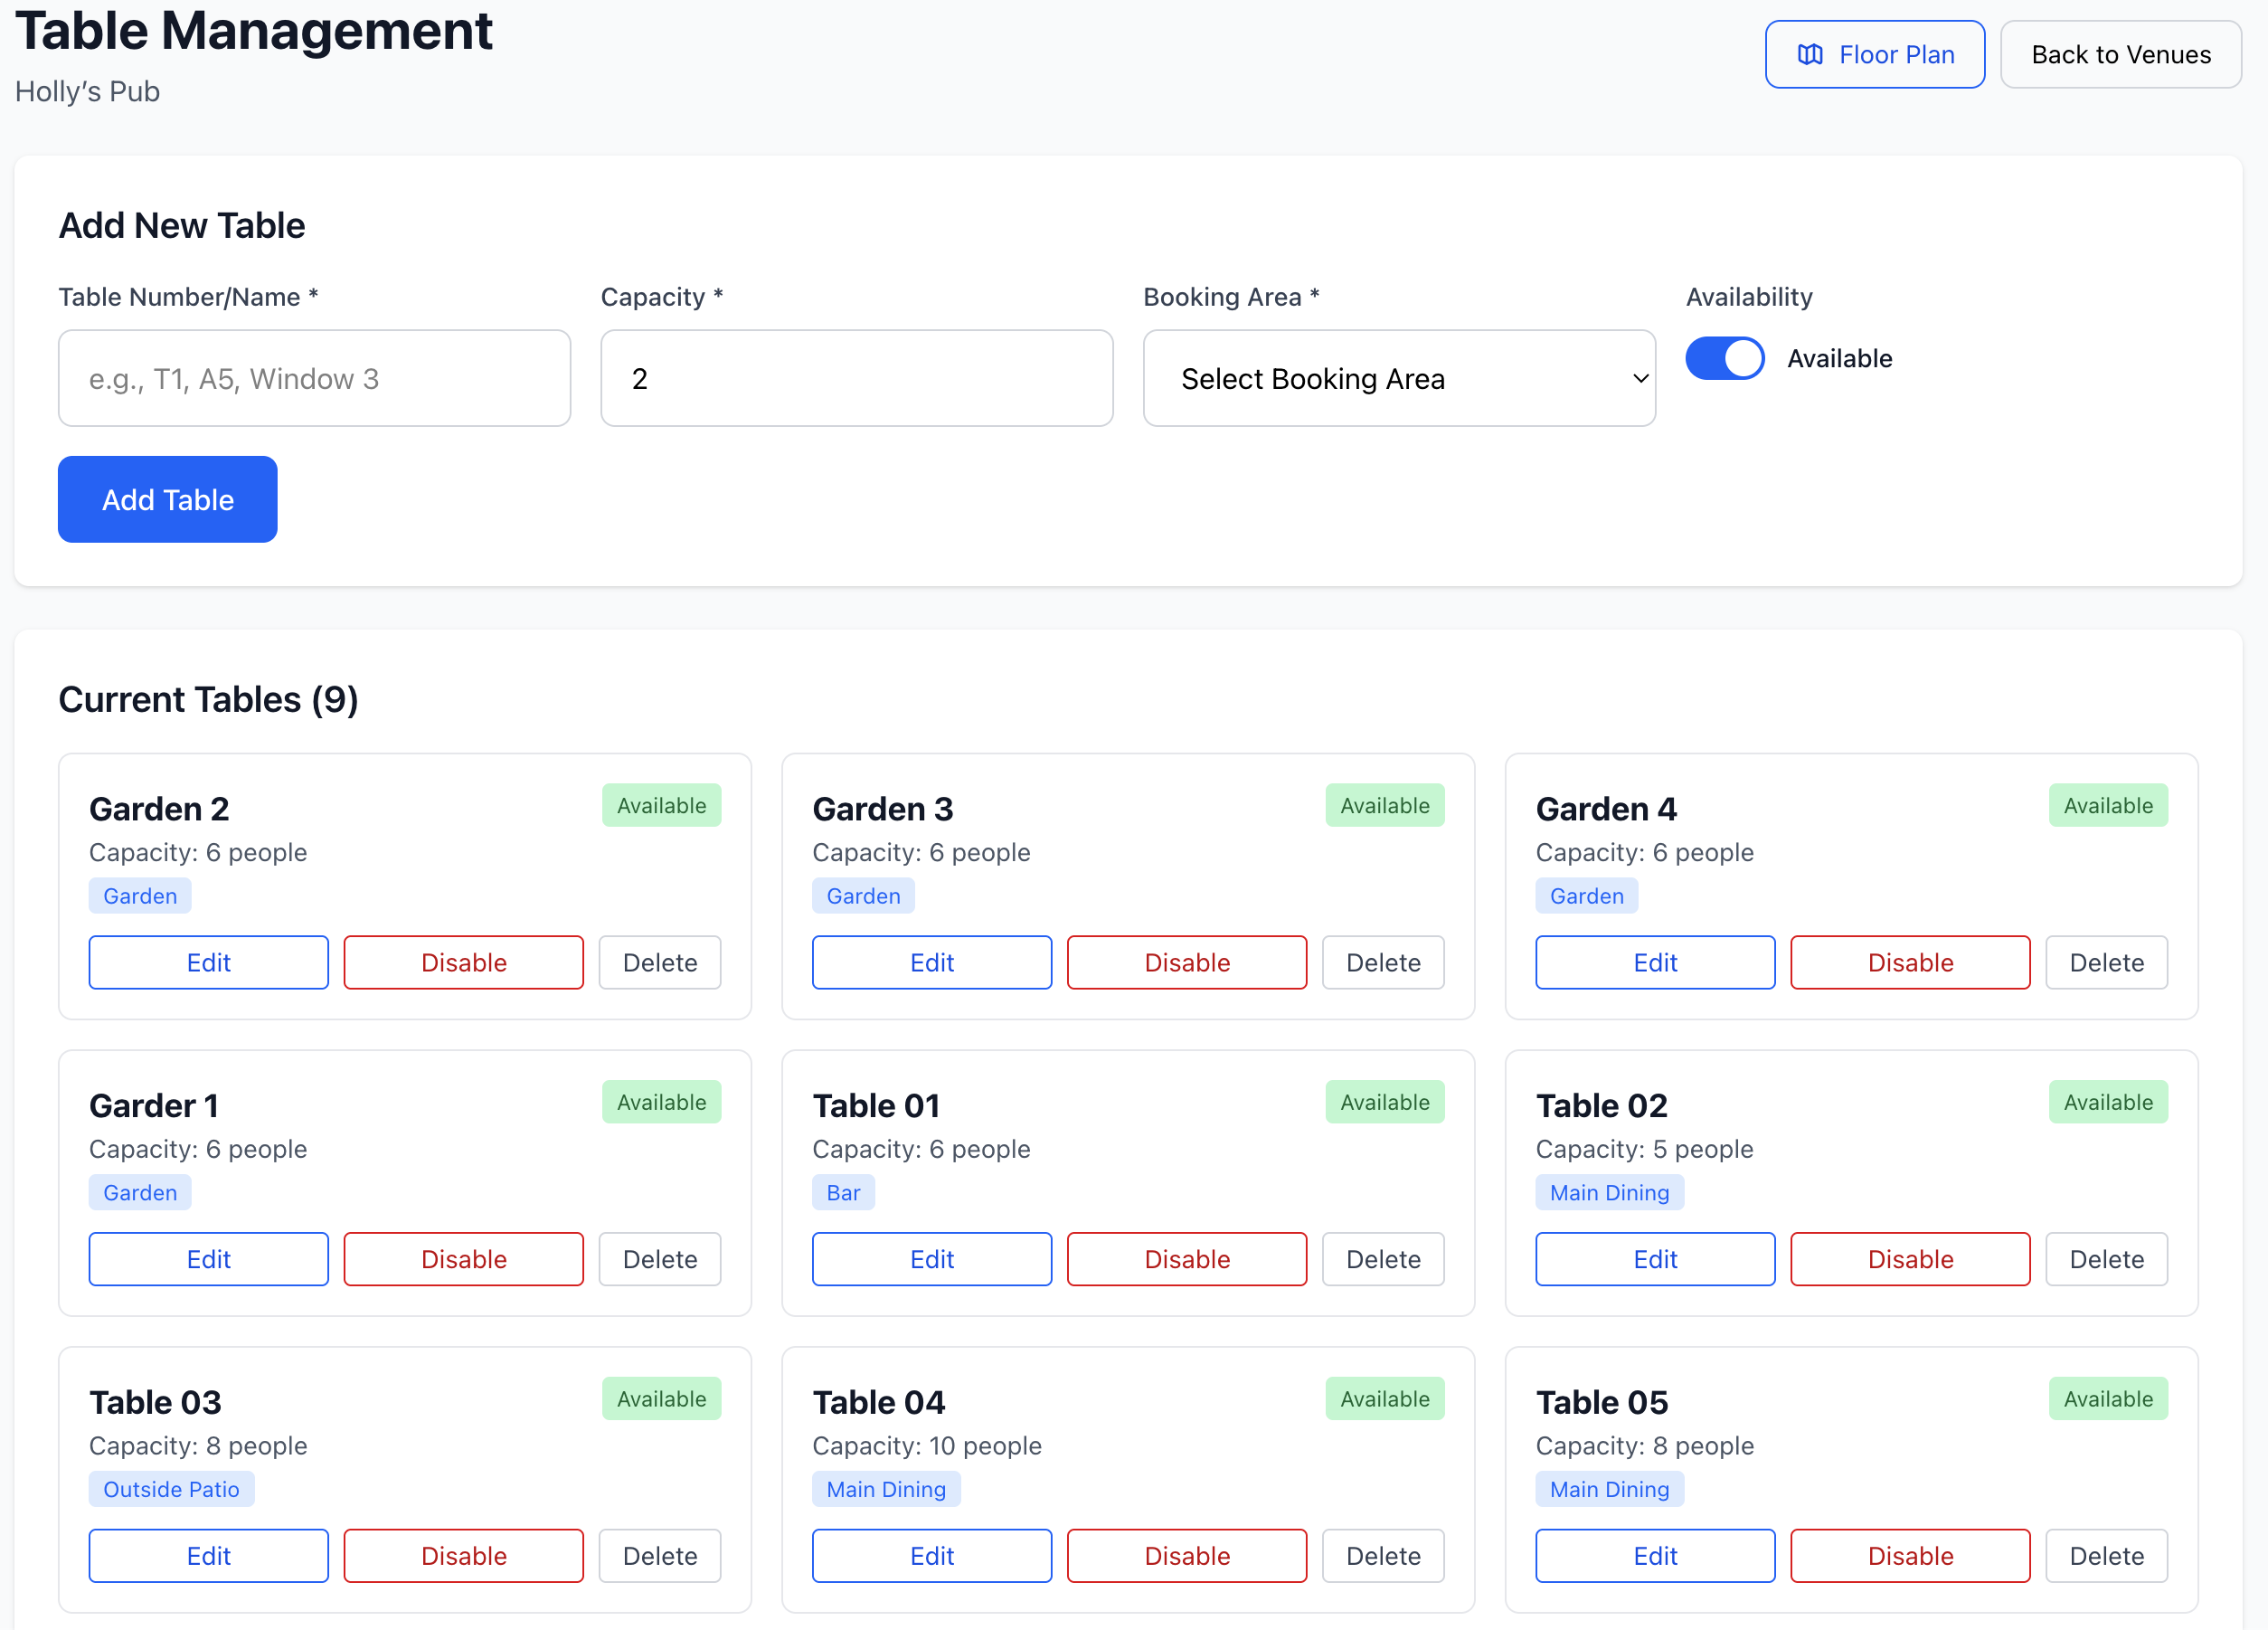The height and width of the screenshot is (1630, 2268).
Task: Click the Floor Plan map icon
Action: pos(1811,54)
